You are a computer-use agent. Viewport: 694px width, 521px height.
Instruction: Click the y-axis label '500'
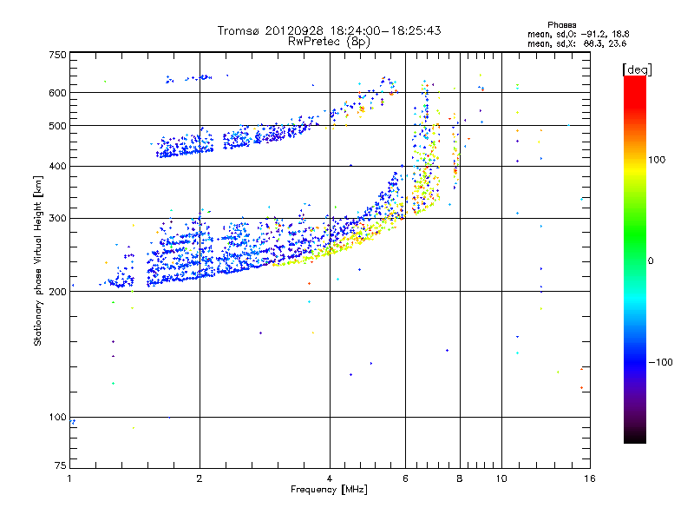point(57,126)
